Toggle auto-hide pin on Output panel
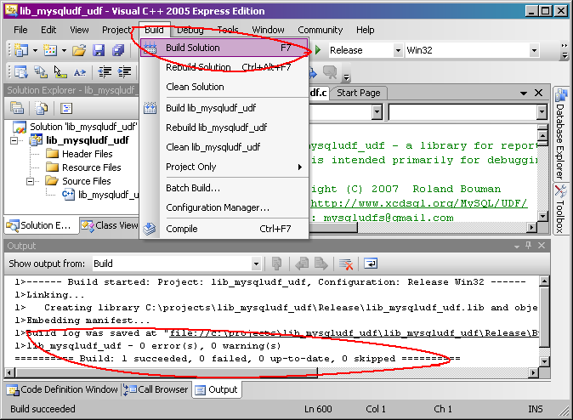573x420 pixels. pos(528,245)
